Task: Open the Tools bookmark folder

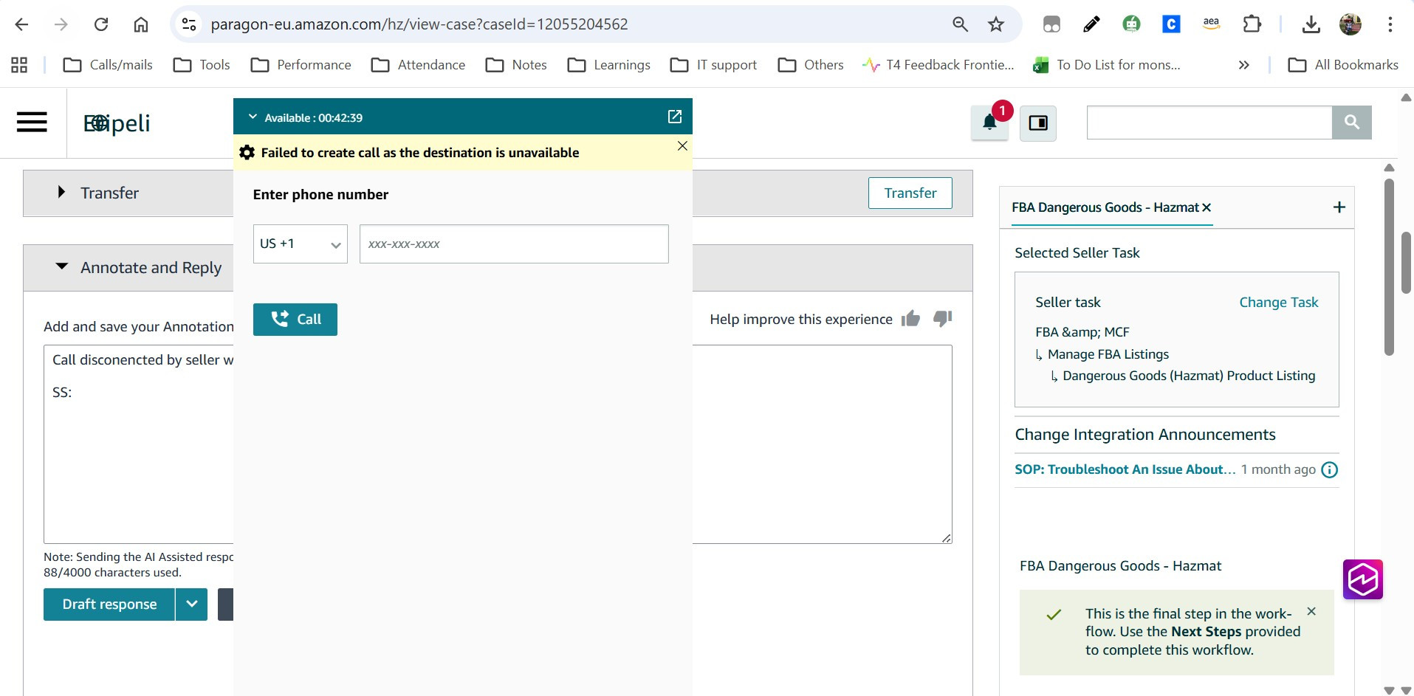Action: click(x=202, y=65)
